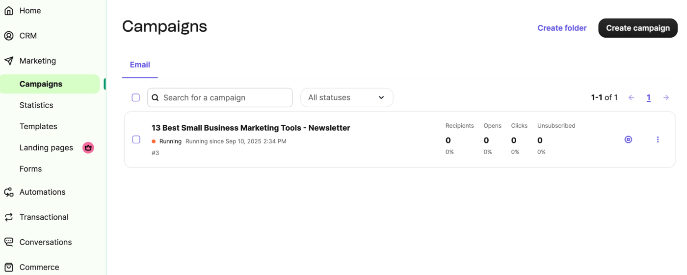Click the 1-1 of 1 pagination text
Screen dimensions: 687x275
point(604,97)
